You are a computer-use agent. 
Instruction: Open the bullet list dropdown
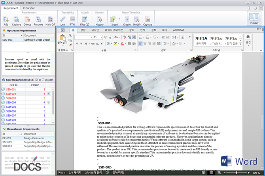pos(144,37)
